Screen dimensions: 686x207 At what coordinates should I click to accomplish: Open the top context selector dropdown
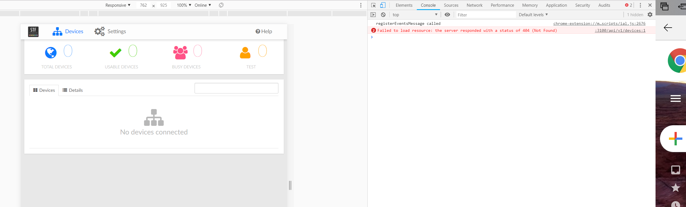click(415, 15)
